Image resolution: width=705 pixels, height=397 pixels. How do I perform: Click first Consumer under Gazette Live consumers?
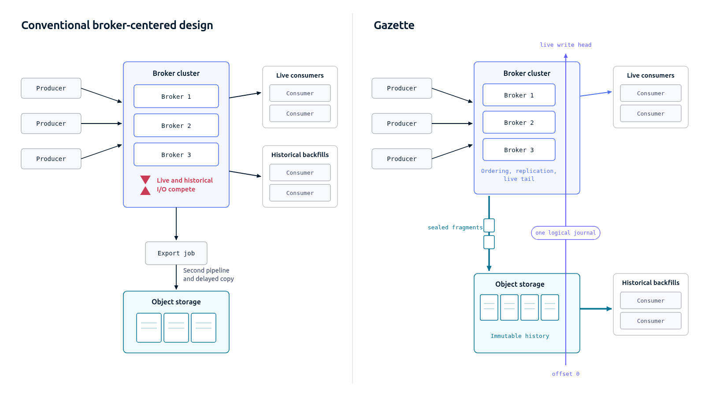[651, 93]
